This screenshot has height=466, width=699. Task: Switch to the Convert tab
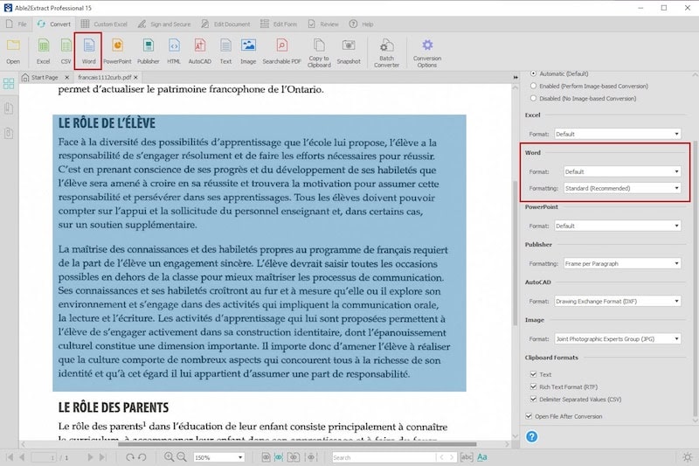[x=54, y=24]
